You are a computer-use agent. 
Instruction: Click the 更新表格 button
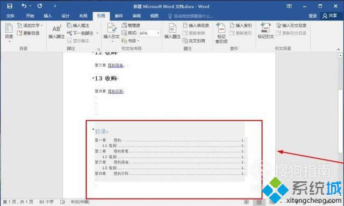coord(194,33)
